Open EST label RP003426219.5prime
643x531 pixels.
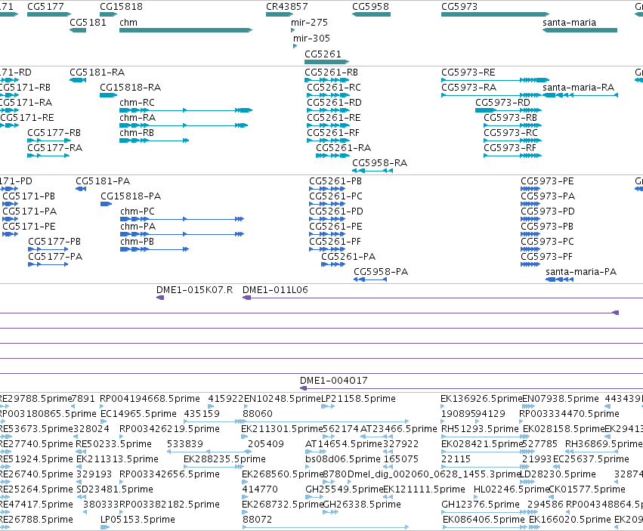click(x=169, y=429)
